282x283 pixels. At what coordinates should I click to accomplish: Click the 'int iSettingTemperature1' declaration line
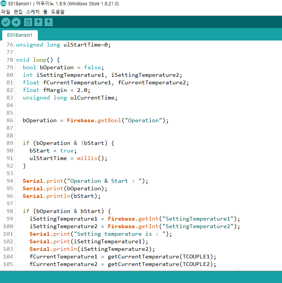point(102,75)
